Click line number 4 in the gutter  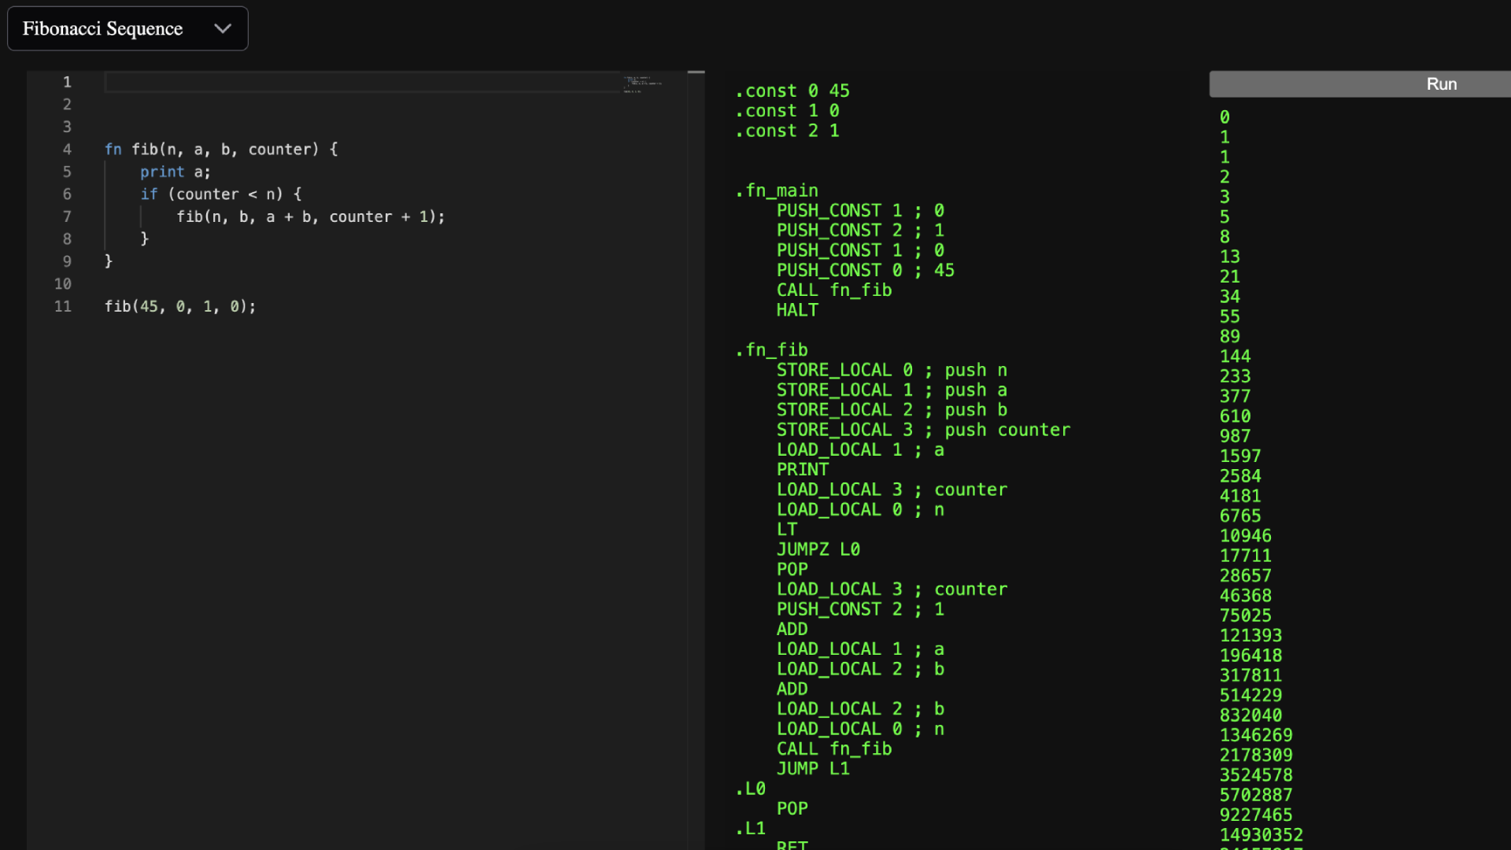67,150
